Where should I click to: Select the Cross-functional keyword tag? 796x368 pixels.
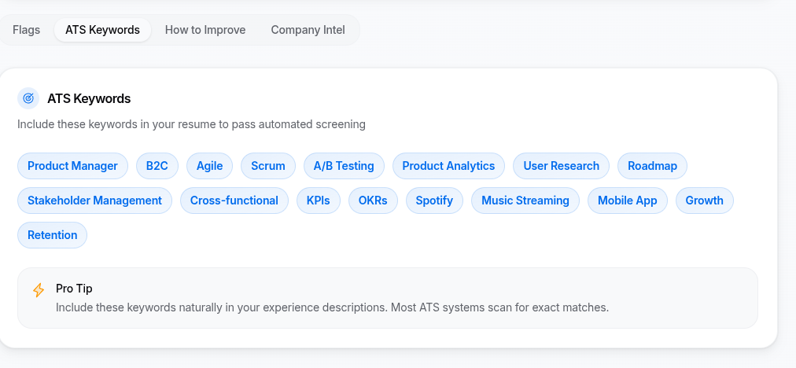tap(234, 201)
